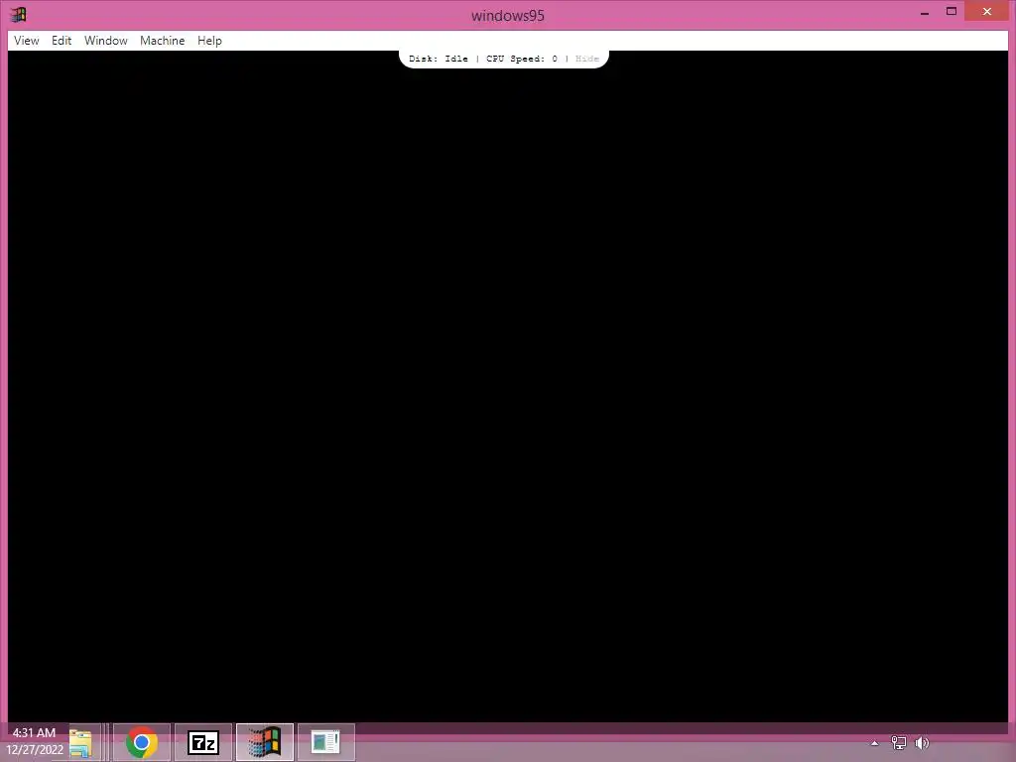The image size is (1016, 762).
Task: Click the windows95 app icon in title bar
Action: coord(18,14)
